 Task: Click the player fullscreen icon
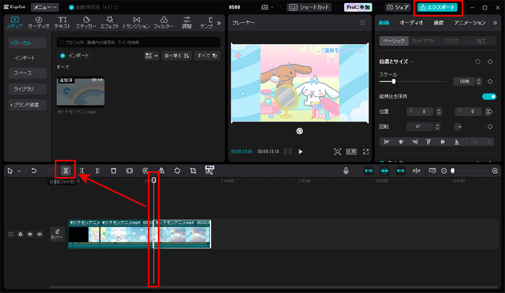pyautogui.click(x=366, y=152)
